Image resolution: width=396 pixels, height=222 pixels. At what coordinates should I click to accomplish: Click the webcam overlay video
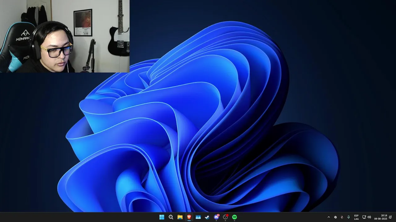65,36
